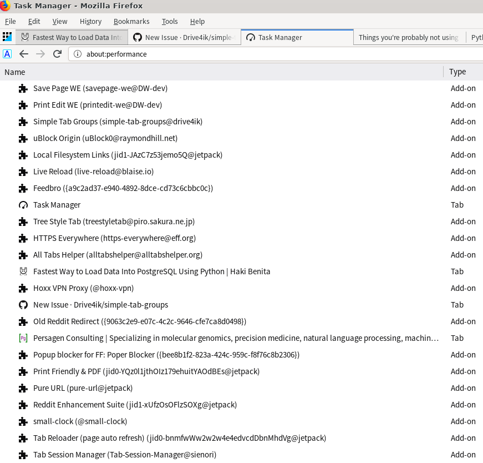Click the puzzle icon for Tab Session Manager
Viewport: 483px width, 463px height.
[23, 455]
